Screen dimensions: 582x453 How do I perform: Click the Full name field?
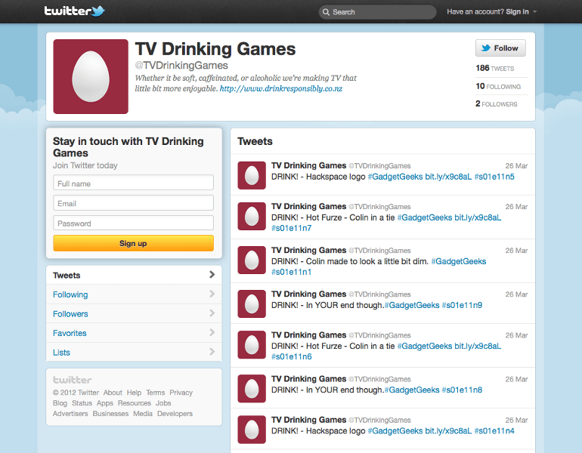pyautogui.click(x=133, y=183)
